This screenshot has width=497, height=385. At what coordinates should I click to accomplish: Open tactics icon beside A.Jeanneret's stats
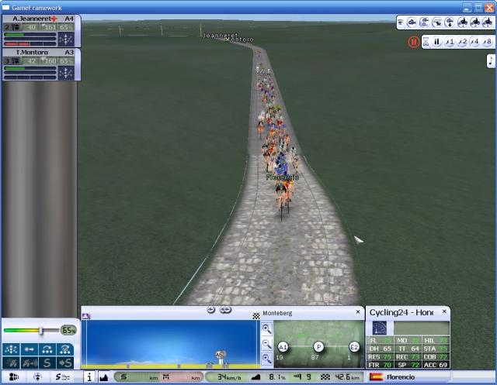[67, 37]
